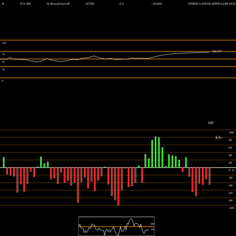Click the RSI axis label 30
The image size is (236, 236).
point(3,69)
